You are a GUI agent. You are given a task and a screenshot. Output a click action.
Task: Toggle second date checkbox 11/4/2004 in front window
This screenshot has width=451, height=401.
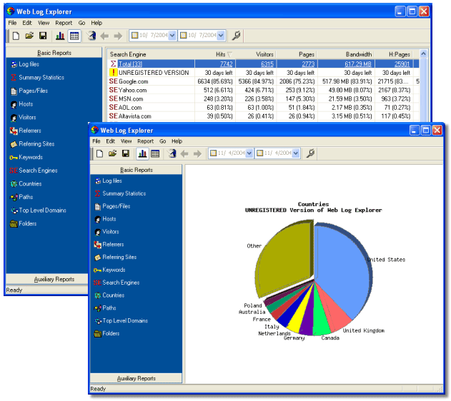[x=259, y=153]
